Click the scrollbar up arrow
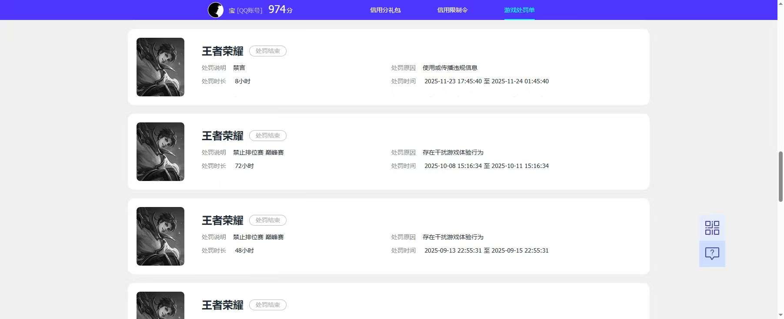The height and width of the screenshot is (319, 784). coord(781,3)
